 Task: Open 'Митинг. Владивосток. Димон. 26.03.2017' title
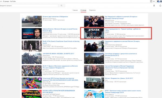[x=119, y=78]
